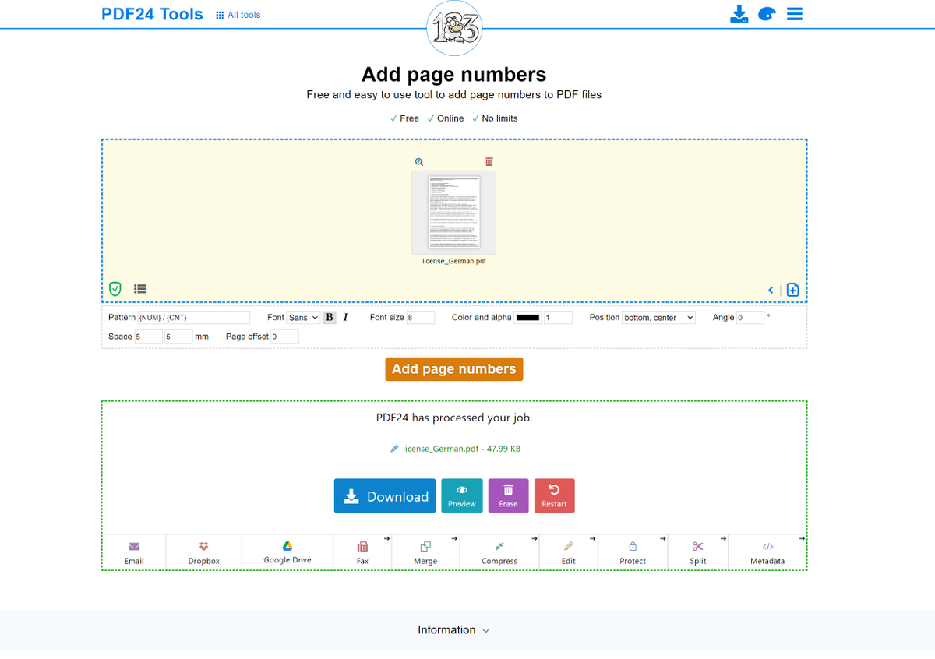Click 'PDF24 has processed your job.' text
935x659 pixels.
point(454,418)
